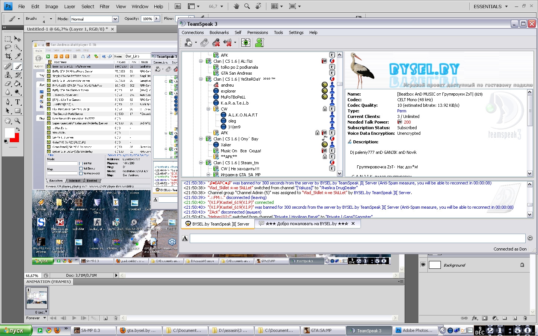Select the History Brush tool
538x336 pixels.
pyautogui.click(x=18, y=75)
